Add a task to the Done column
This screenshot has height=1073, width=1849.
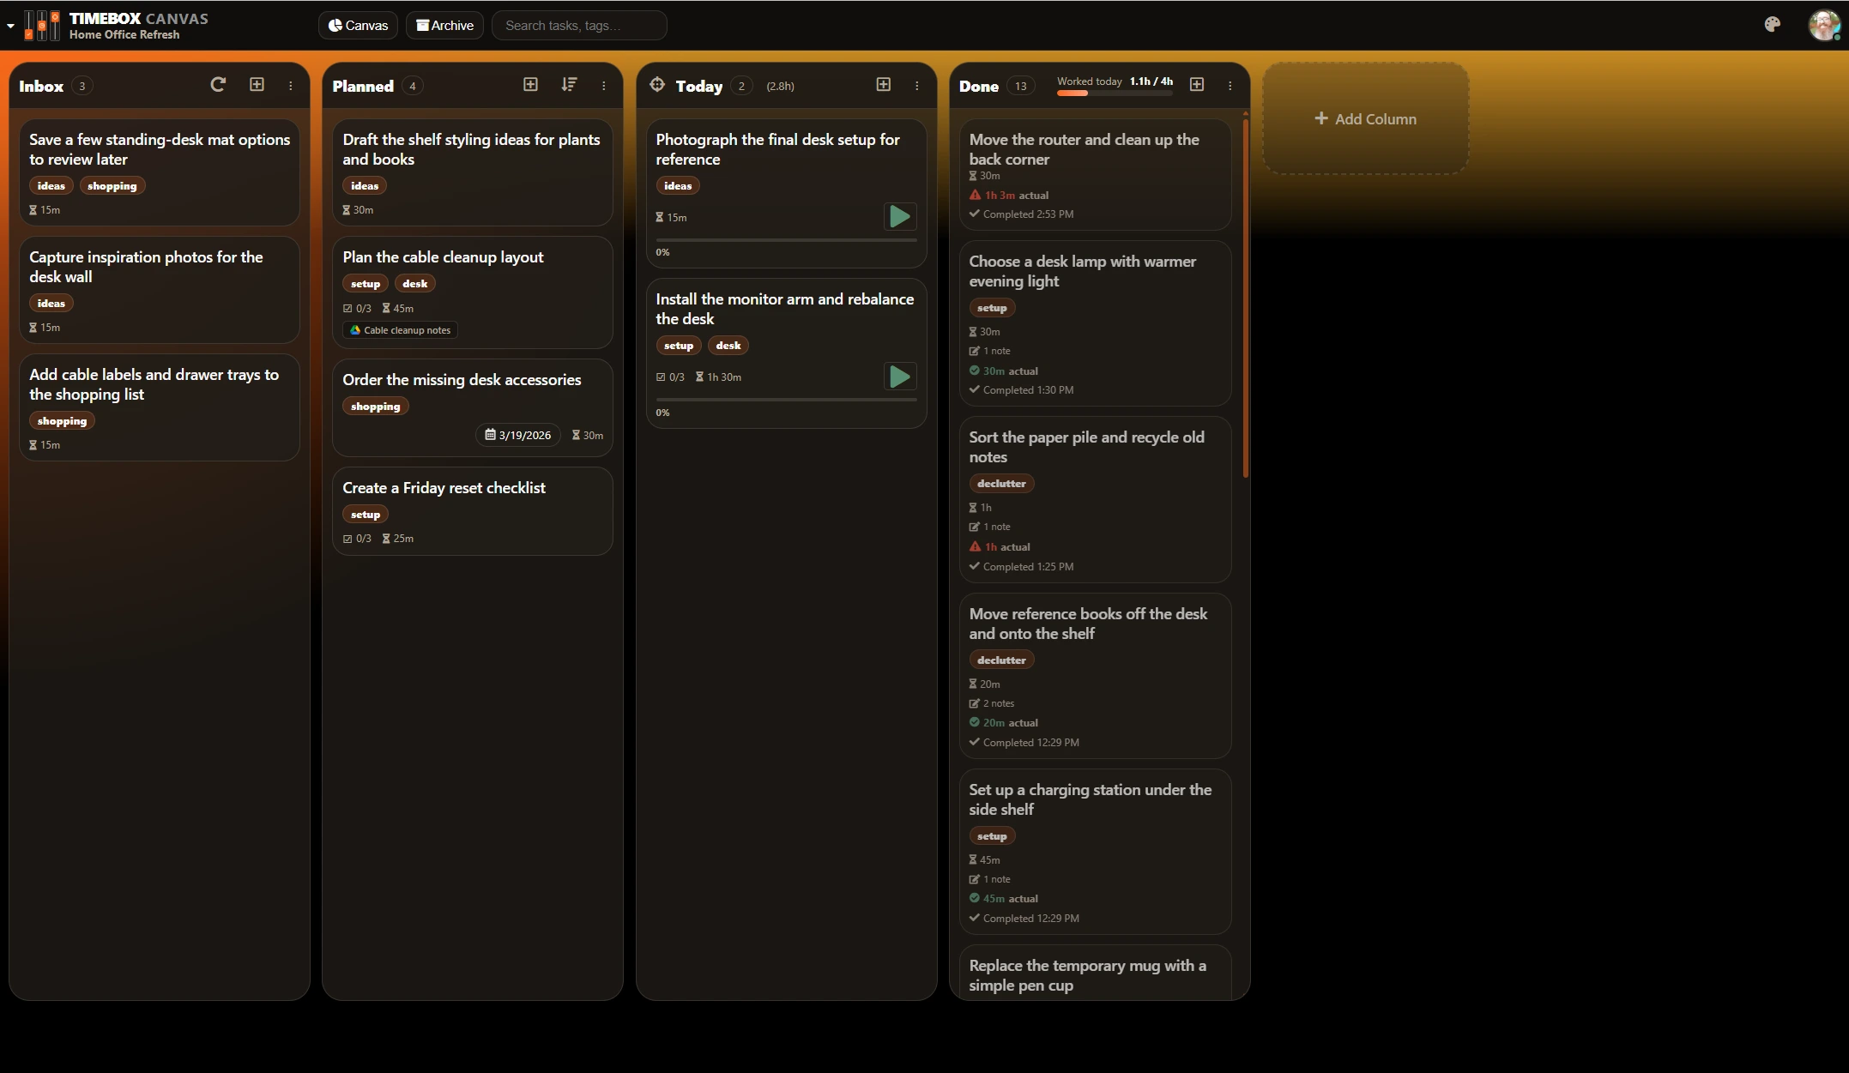[1197, 84]
